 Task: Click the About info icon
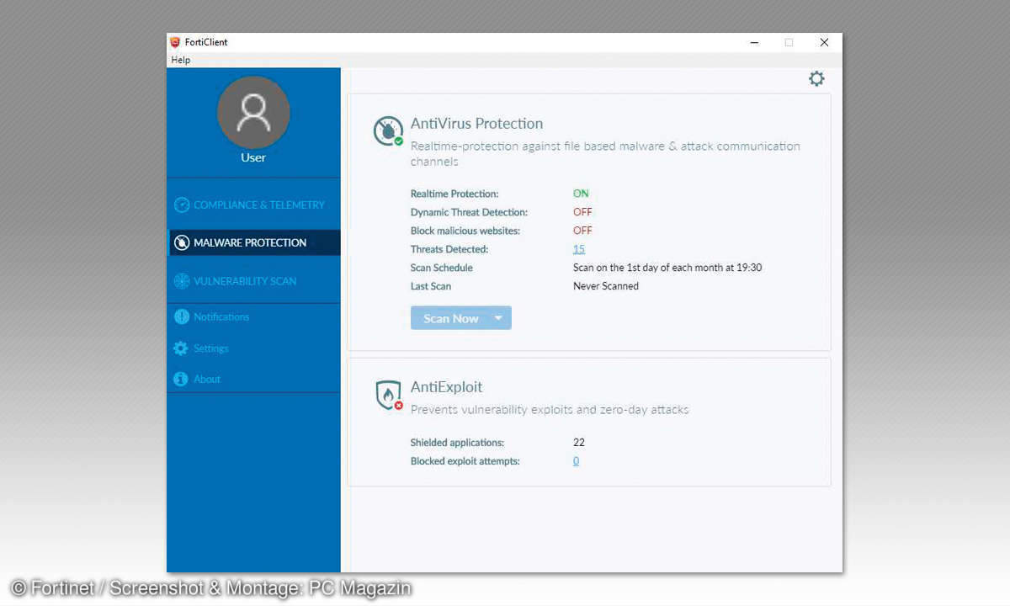(181, 379)
